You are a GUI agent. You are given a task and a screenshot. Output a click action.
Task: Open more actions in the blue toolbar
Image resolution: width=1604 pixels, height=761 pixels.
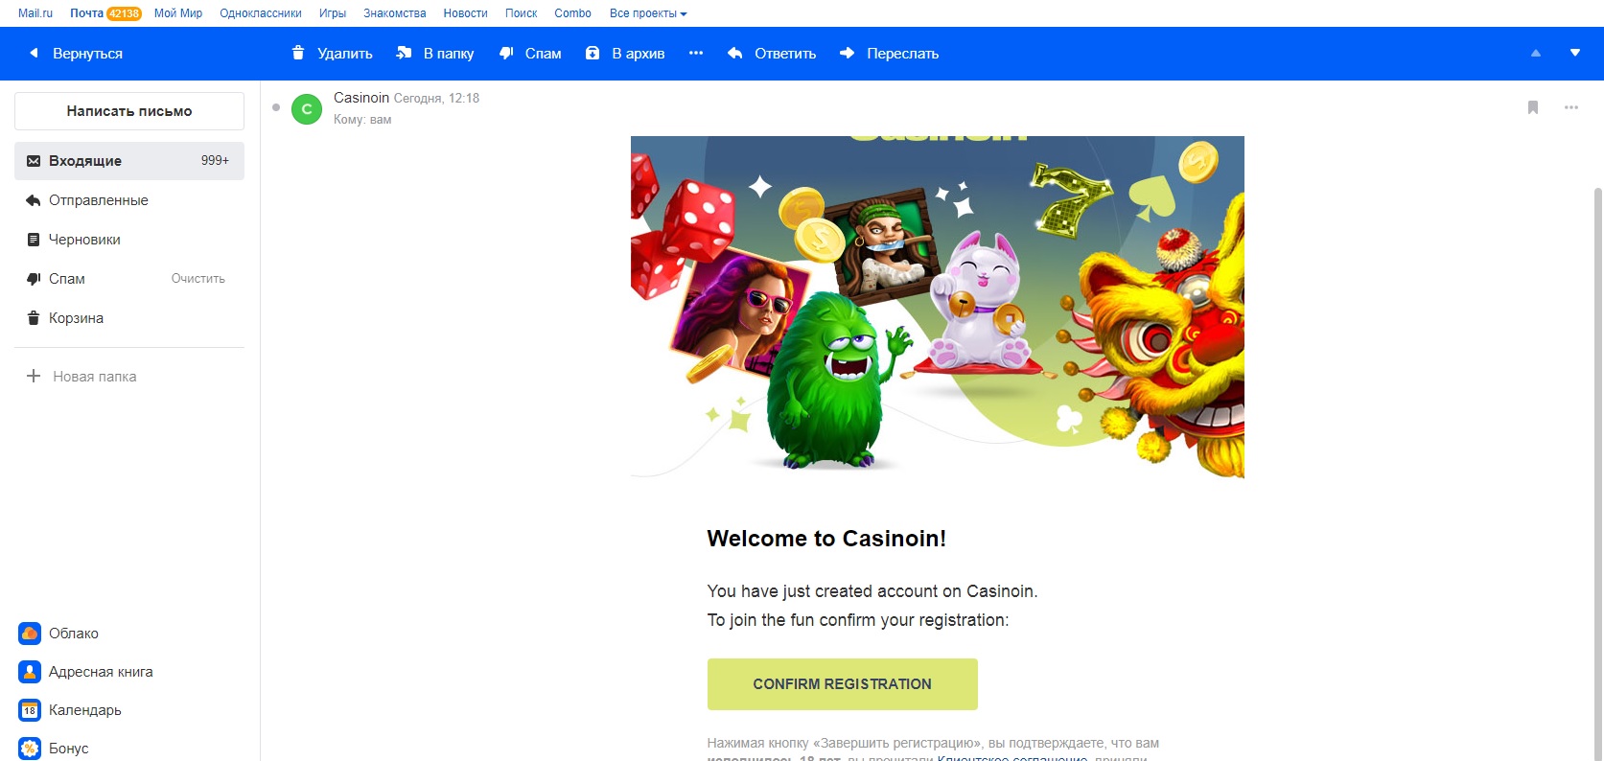pyautogui.click(x=696, y=54)
